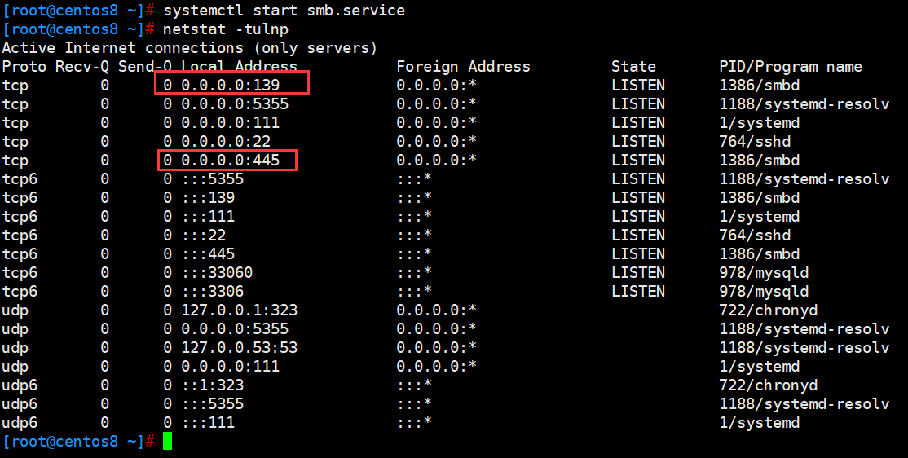Select local address '0.0.0.0:139'
This screenshot has height=458, width=908.
(231, 85)
